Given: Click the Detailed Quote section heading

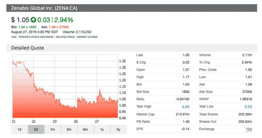Looking at the screenshot, I should [28, 48].
